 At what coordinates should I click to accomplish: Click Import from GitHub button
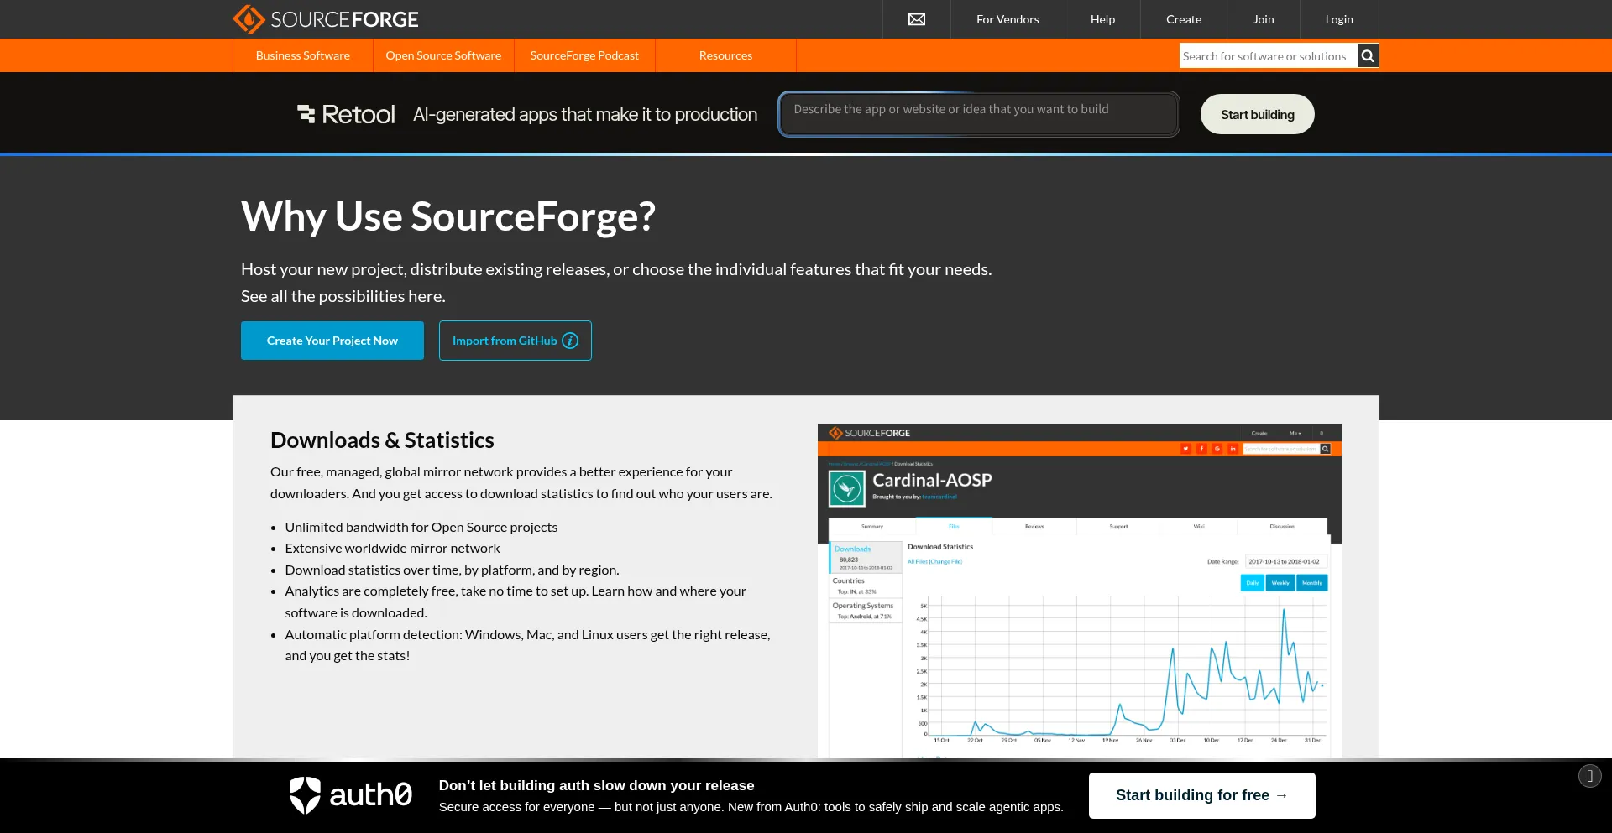click(x=515, y=341)
